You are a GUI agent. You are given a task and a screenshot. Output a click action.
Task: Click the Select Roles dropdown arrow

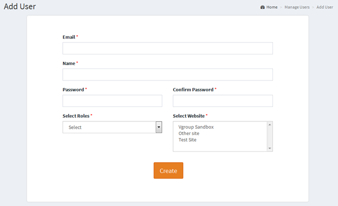point(159,127)
